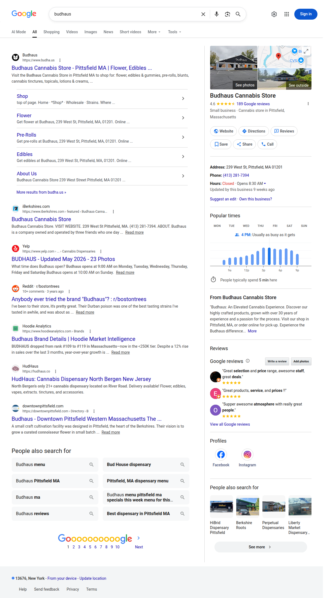This screenshot has width=327, height=598.
Task: Open knowledge panel more options dots
Action: [308, 104]
